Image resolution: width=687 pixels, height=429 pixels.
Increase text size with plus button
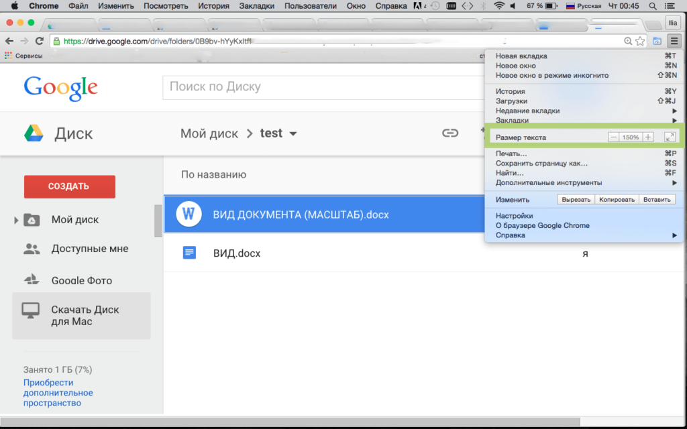pyautogui.click(x=648, y=137)
